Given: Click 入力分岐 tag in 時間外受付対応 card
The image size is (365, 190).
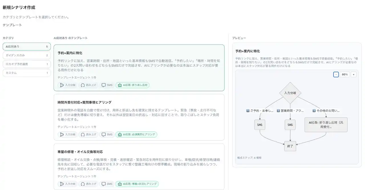Looking at the screenshot, I should coord(68,135).
